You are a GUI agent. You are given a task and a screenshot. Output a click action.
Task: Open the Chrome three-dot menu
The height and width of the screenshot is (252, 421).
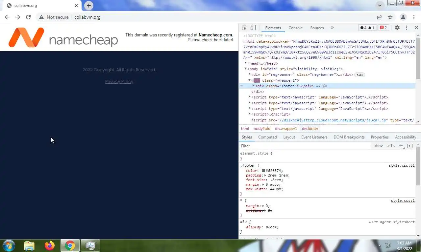(413, 17)
